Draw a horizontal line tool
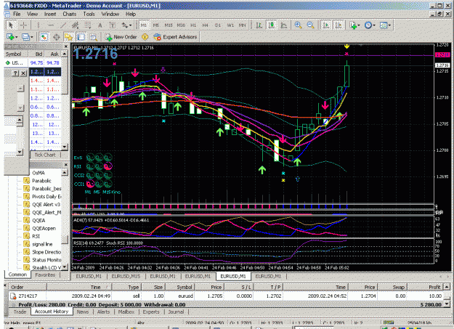454x329 pixels. click(51, 25)
